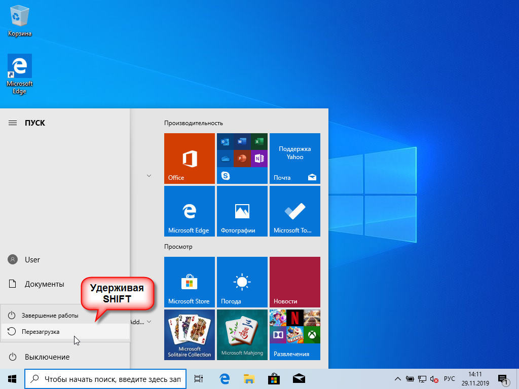Open Task View on the taskbar
519x389 pixels.
pos(199,379)
